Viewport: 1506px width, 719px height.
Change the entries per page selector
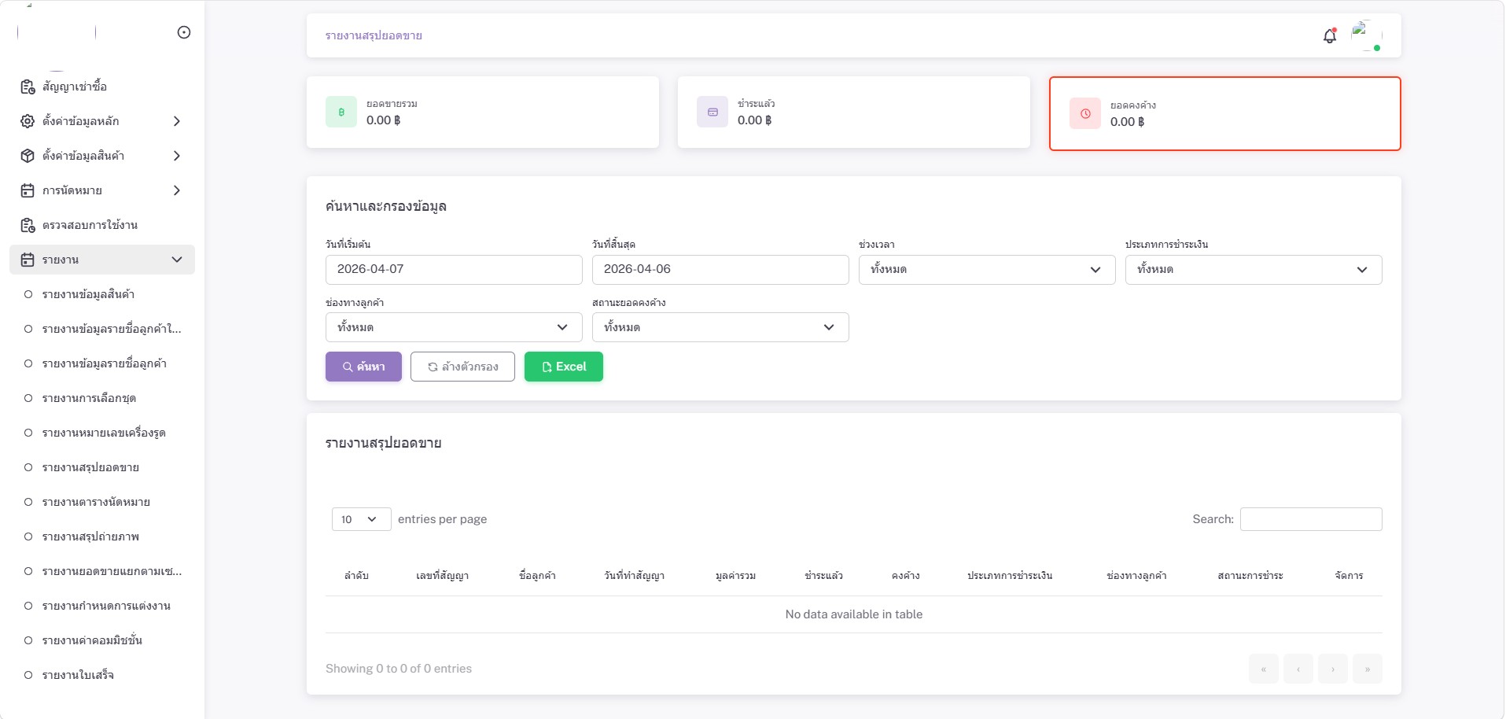(x=361, y=519)
